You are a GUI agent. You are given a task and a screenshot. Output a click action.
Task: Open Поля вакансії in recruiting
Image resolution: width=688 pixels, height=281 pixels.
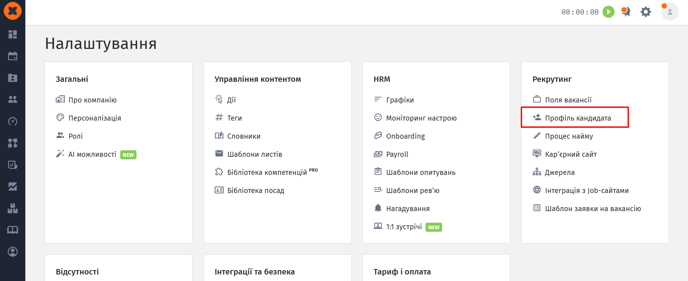(562, 100)
